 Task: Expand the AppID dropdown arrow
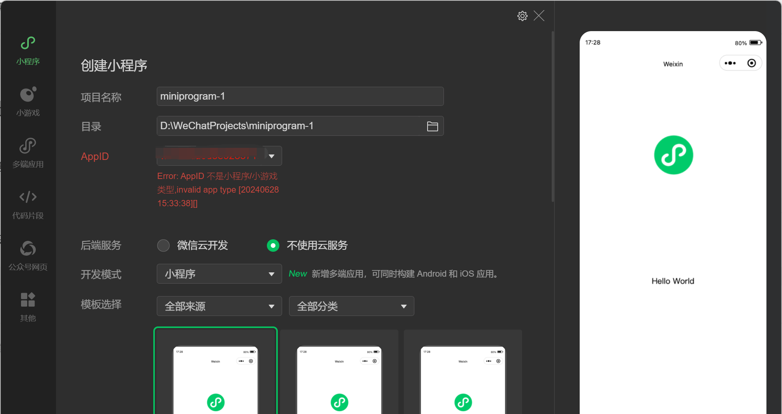272,156
